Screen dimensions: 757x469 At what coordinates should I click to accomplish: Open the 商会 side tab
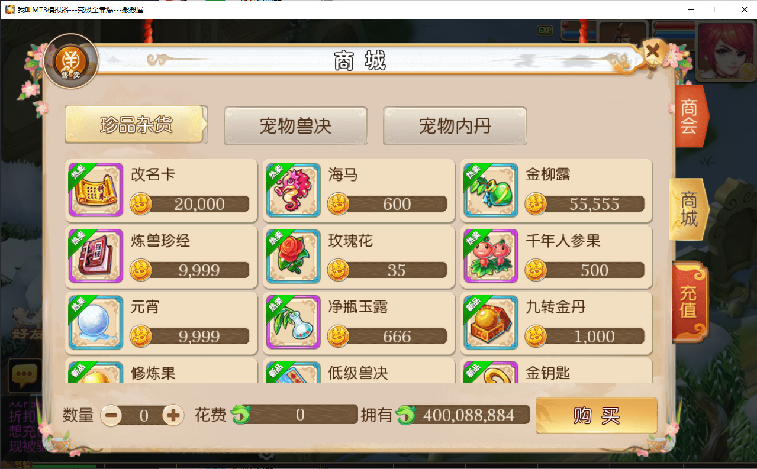click(689, 117)
